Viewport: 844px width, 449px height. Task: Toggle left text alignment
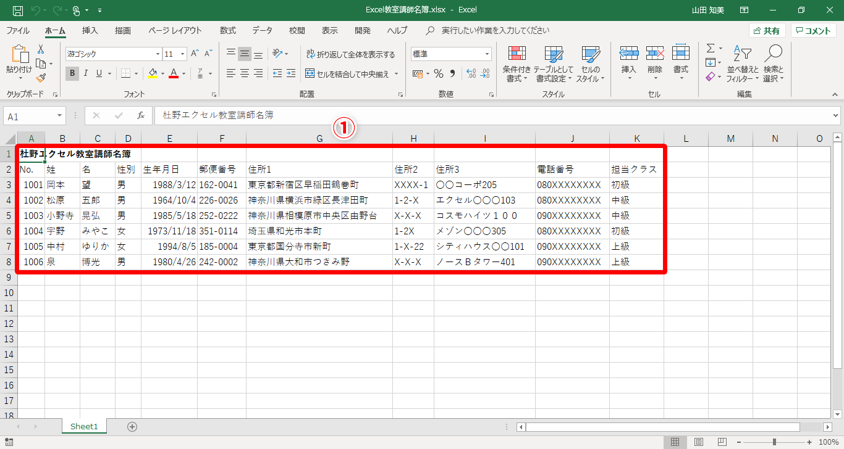point(231,73)
